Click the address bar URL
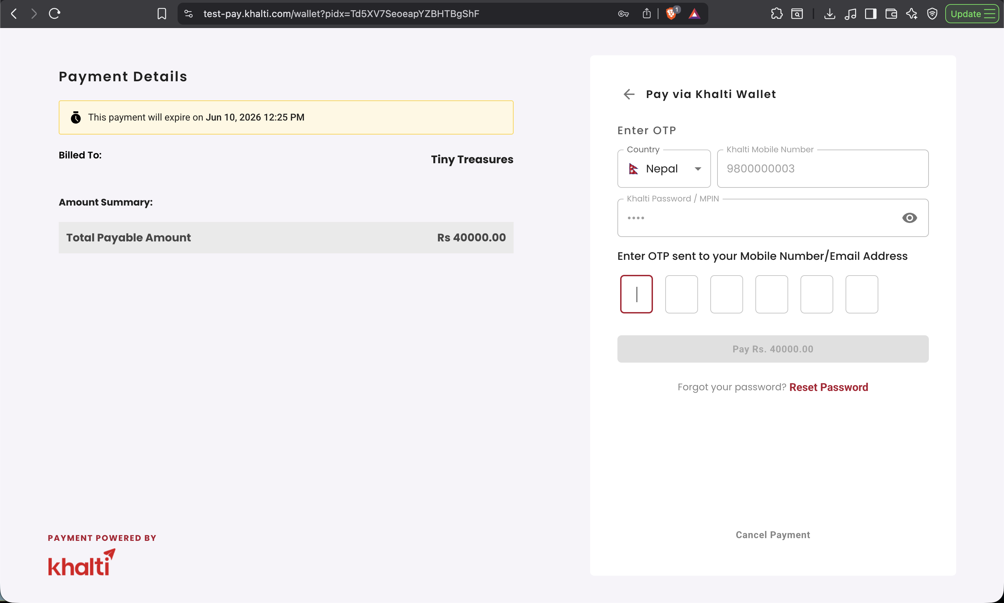1004x603 pixels. [x=341, y=14]
